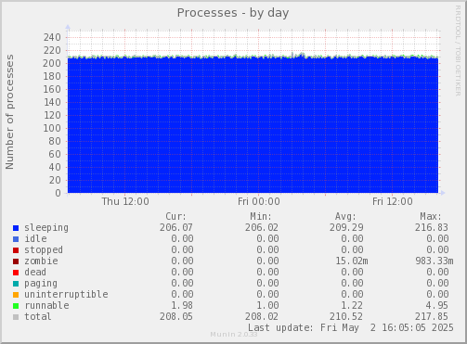The width and height of the screenshot is (467, 344).
Task: Click the 'Number of processes' axis title
Action: 9,112
